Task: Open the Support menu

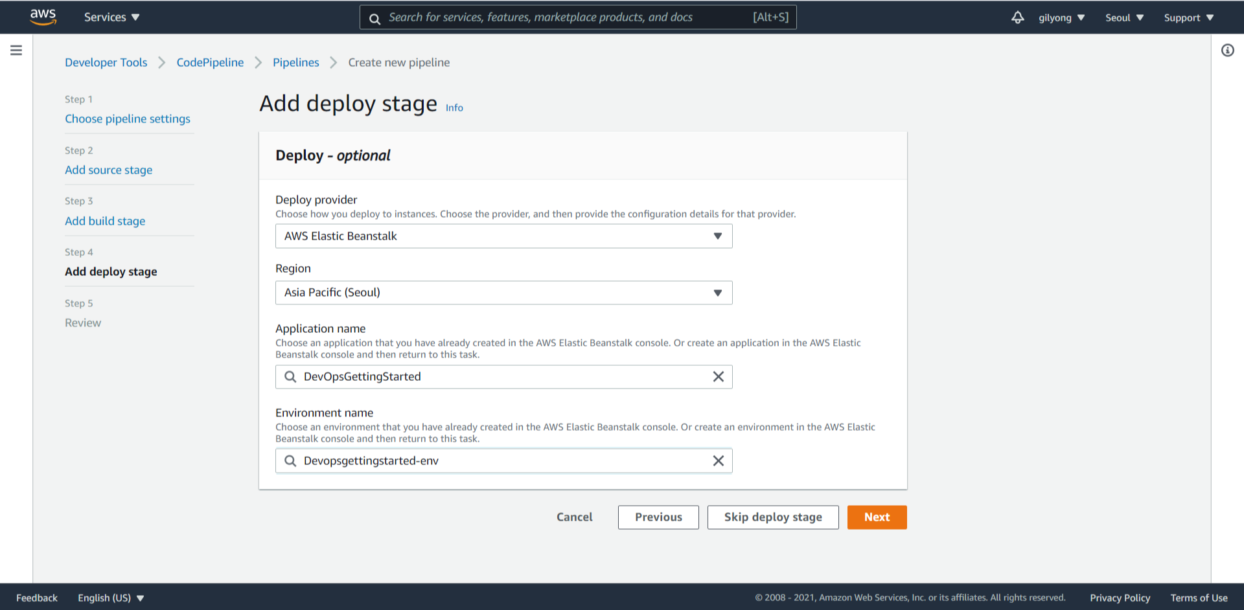Action: 1188,17
